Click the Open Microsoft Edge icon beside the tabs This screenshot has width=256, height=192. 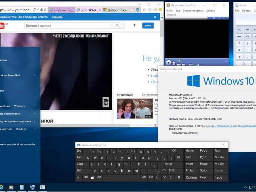138,10
